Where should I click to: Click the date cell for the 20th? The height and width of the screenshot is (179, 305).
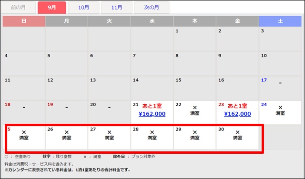point(109,112)
